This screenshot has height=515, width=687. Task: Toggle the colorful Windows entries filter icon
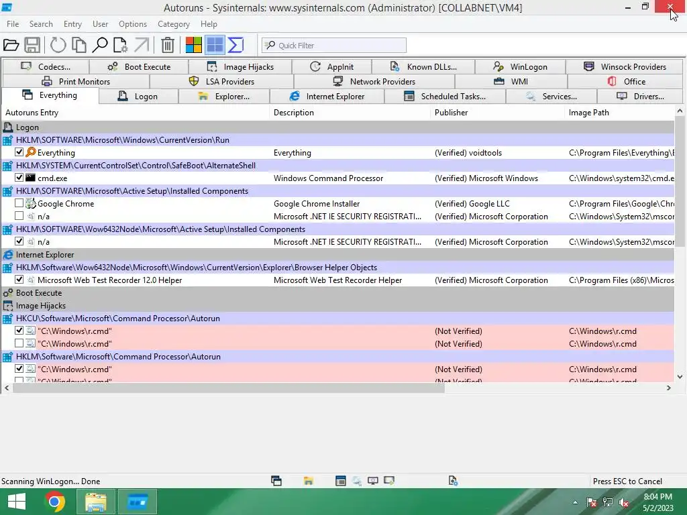[194, 45]
